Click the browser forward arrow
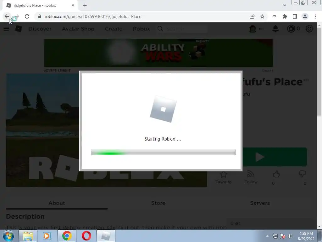This screenshot has height=242, width=322. [x=17, y=16]
